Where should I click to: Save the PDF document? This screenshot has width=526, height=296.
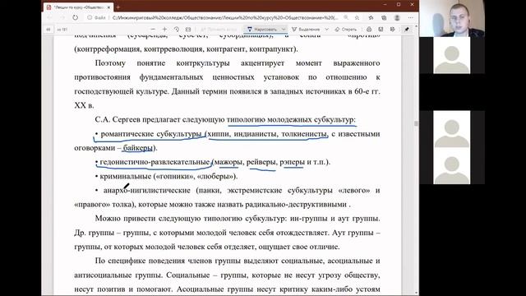[x=381, y=30]
